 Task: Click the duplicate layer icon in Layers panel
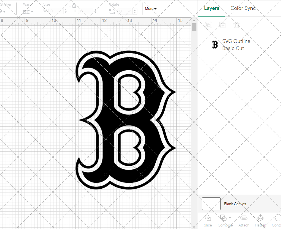[x=222, y=25]
